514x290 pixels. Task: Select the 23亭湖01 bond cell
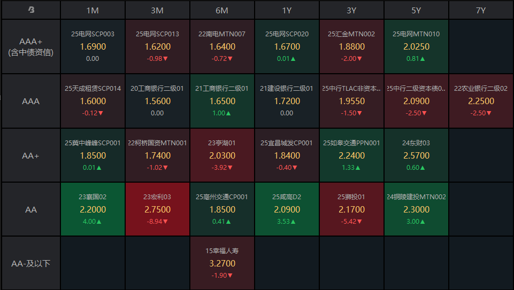[222, 155]
